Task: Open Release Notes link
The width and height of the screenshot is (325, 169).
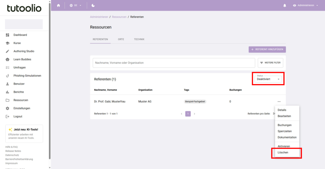Action: [13, 151]
